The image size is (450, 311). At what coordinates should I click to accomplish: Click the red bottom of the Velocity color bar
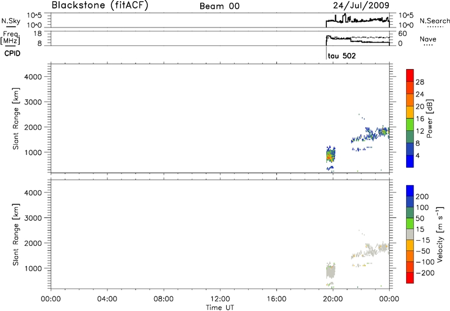tap(410, 278)
